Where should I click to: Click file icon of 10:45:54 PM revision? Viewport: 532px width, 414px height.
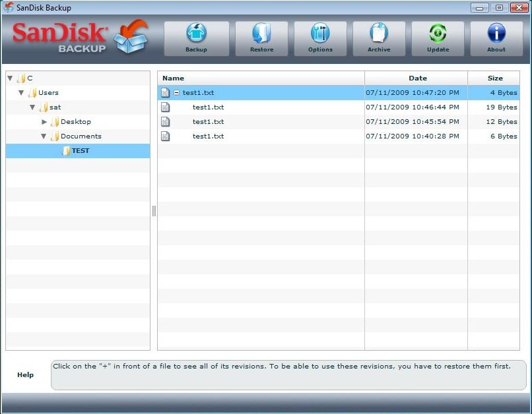[165, 121]
